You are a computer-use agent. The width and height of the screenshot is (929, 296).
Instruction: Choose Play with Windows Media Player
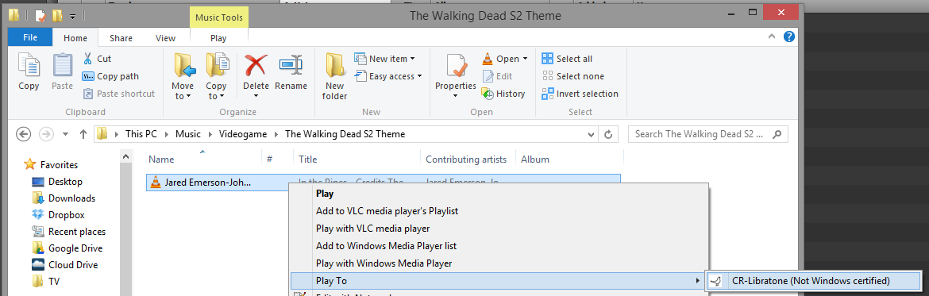[x=499, y=263]
